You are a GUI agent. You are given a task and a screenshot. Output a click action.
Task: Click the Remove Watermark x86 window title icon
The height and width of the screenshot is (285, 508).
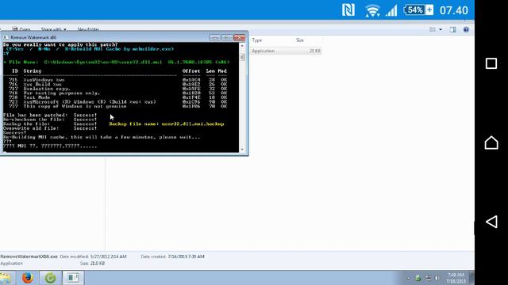tap(6, 37)
